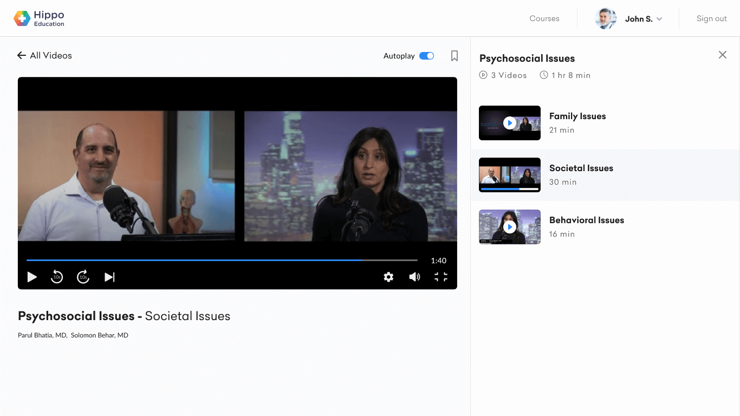This screenshot has height=416, width=740.
Task: Expand the John S. account dropdown
Action: [x=659, y=19]
